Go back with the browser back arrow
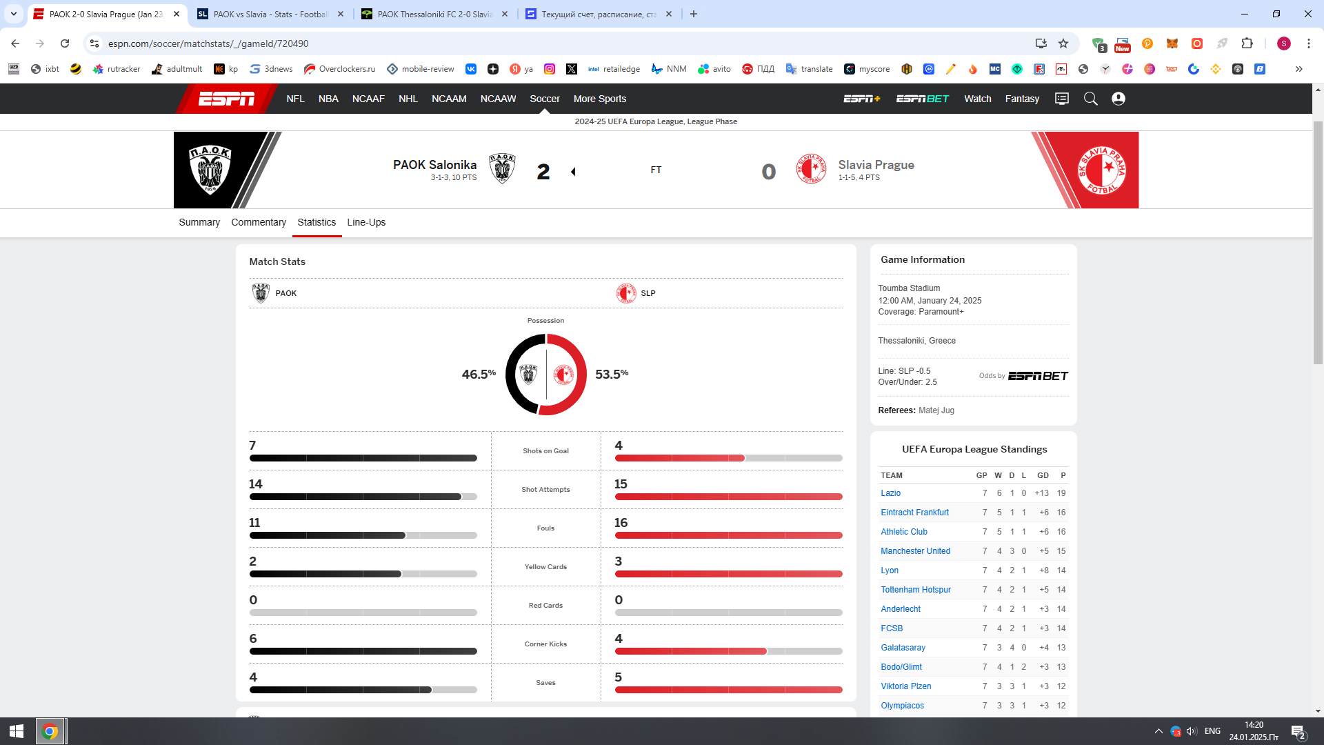 click(15, 43)
